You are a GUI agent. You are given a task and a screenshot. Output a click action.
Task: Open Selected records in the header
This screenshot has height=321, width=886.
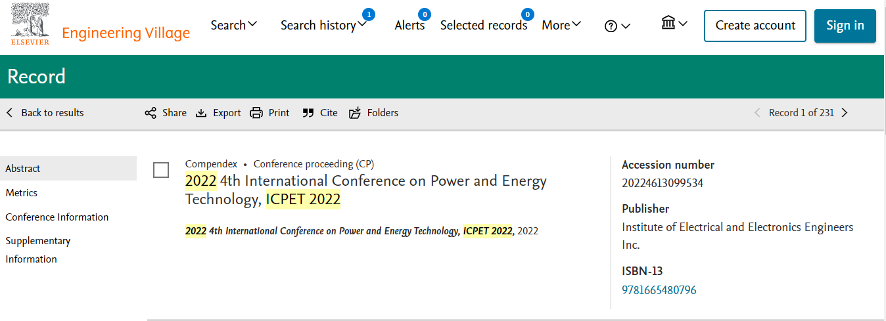484,25
